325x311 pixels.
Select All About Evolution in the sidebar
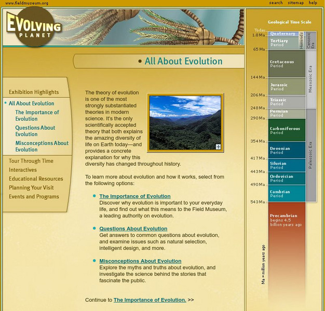[x=31, y=103]
